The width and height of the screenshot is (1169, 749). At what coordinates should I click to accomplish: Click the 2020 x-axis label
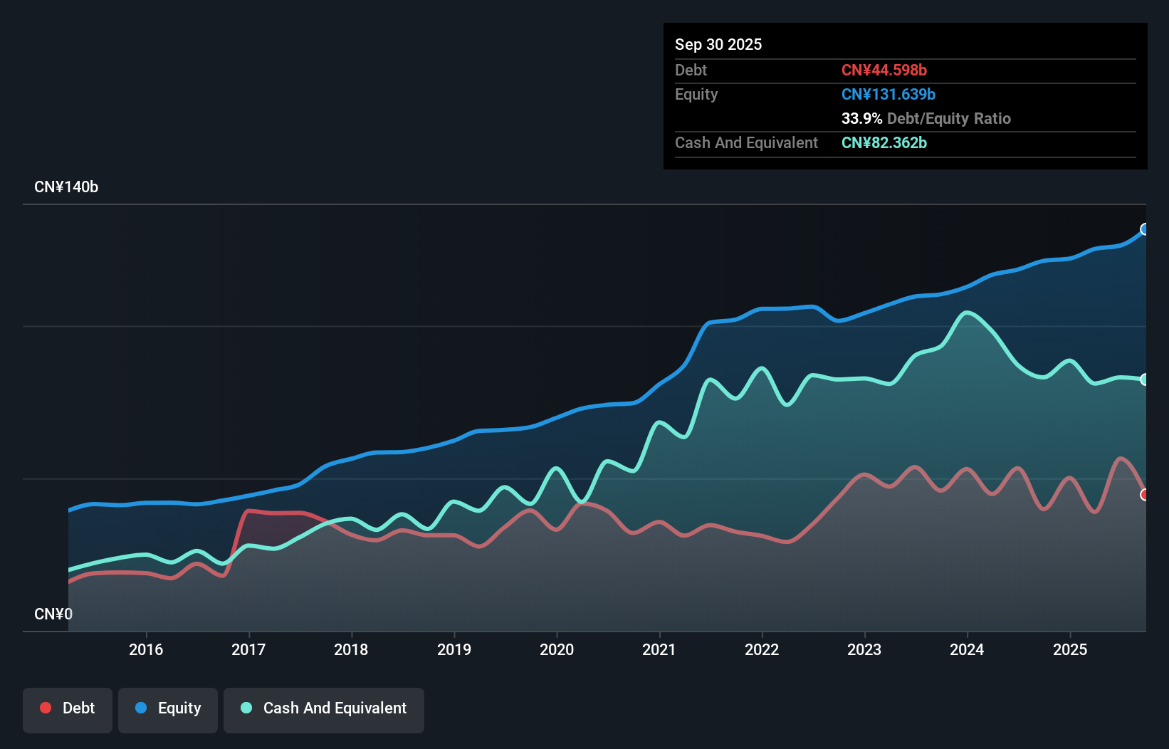[x=557, y=649]
